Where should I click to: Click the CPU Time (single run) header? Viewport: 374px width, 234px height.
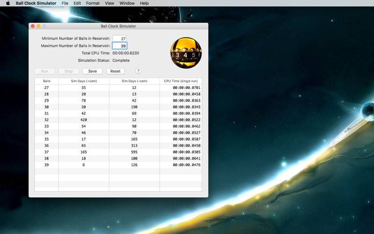181,81
